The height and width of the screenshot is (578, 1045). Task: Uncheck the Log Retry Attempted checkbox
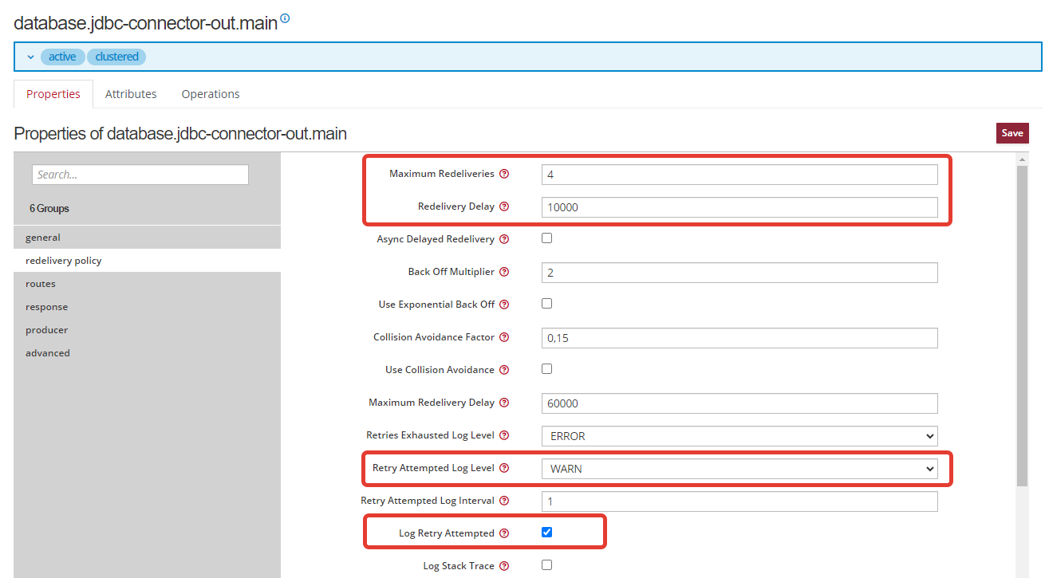click(x=546, y=533)
